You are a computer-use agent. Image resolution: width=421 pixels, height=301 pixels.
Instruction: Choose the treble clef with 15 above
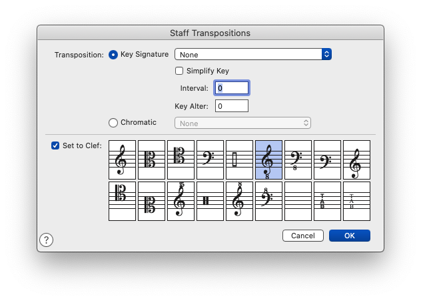[181, 201]
